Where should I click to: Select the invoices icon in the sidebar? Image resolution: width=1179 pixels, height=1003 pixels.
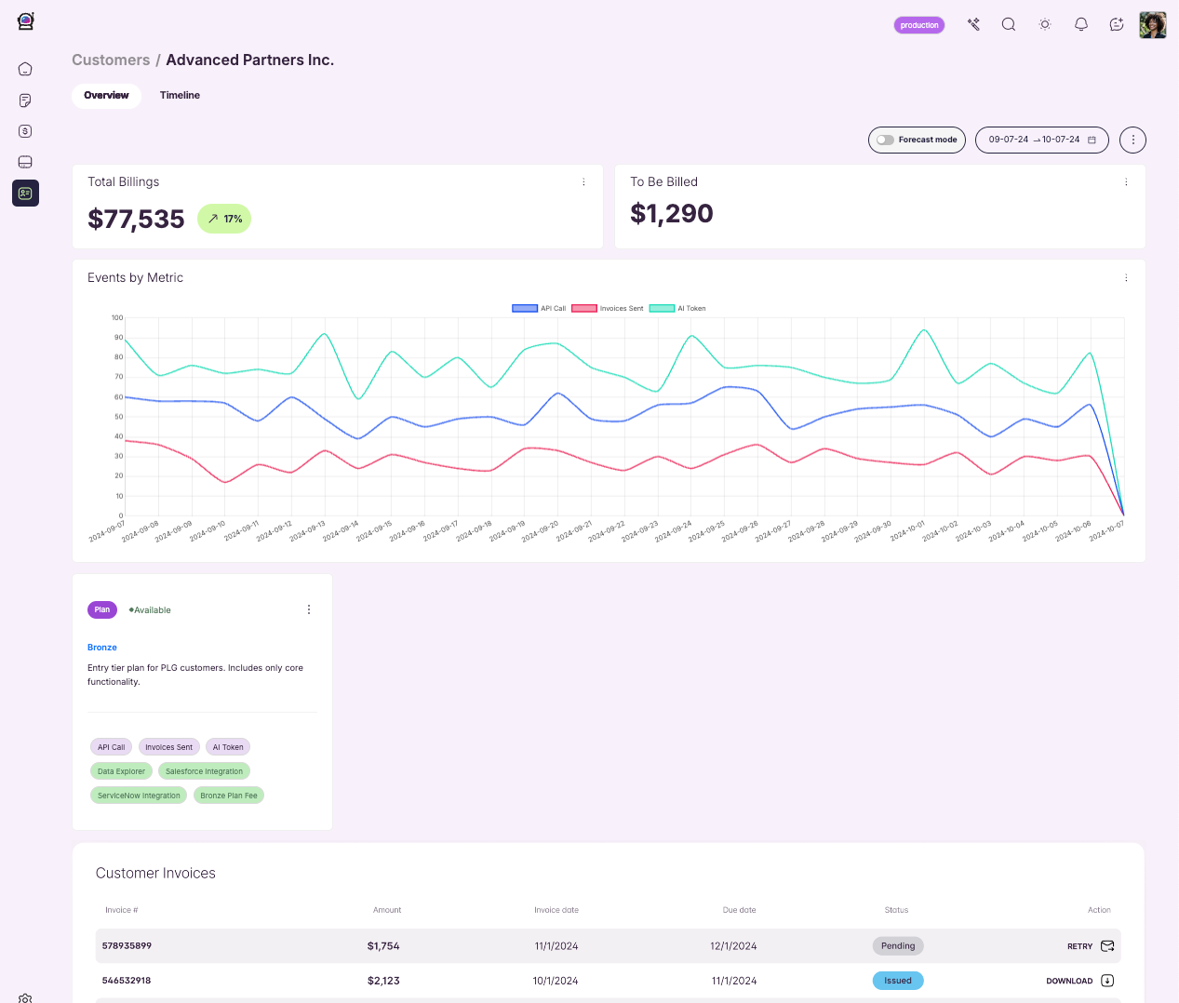pos(25,100)
